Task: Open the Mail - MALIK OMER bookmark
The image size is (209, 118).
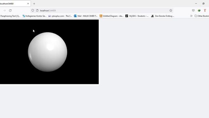Action: pyautogui.click(x=86, y=16)
